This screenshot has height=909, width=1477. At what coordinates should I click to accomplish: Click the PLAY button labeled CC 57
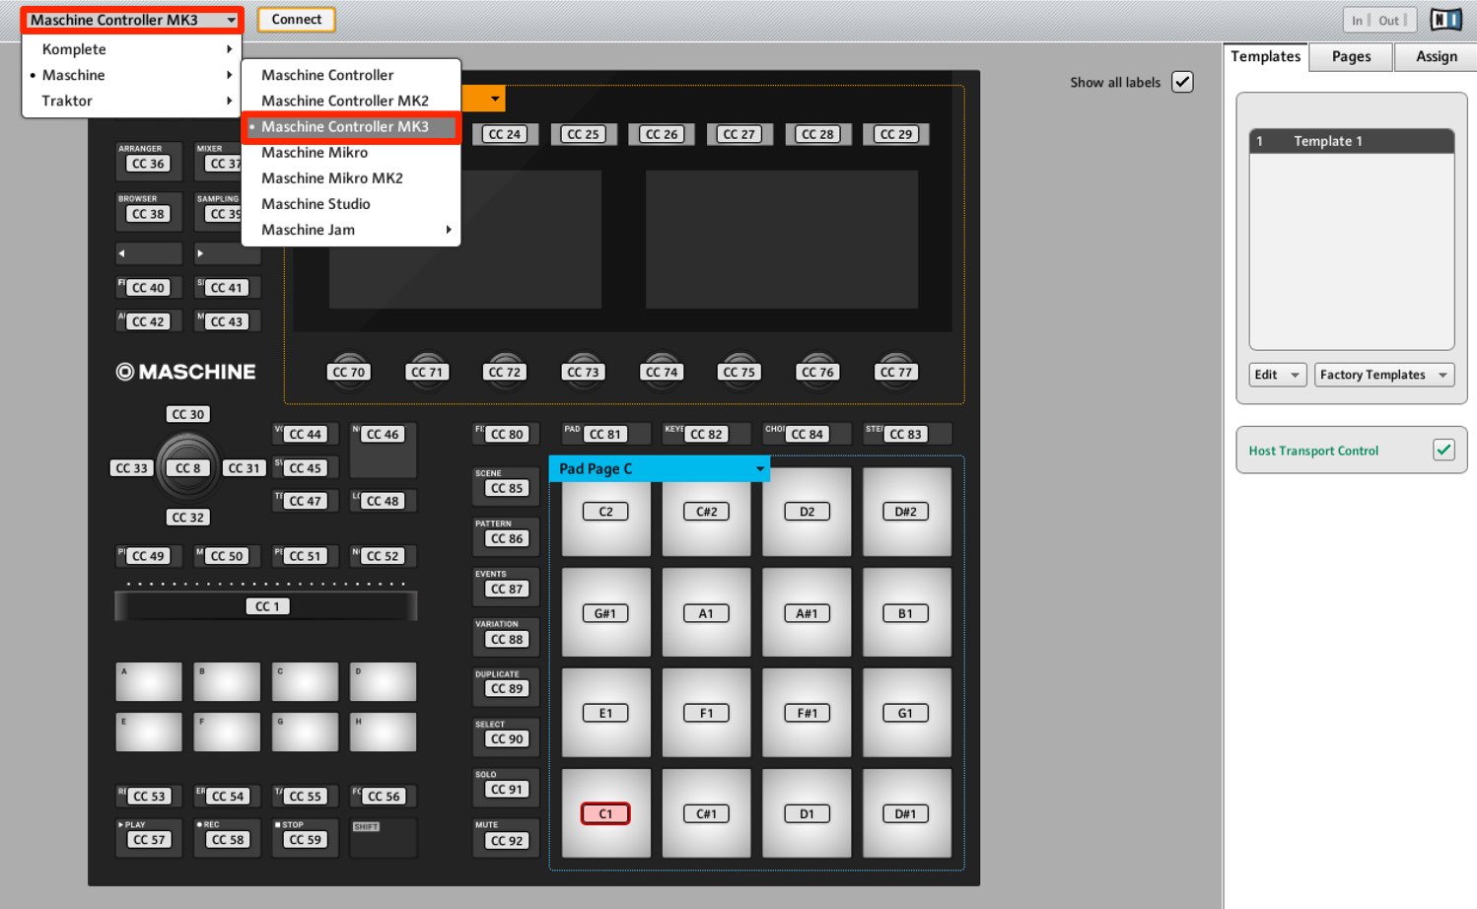(149, 837)
